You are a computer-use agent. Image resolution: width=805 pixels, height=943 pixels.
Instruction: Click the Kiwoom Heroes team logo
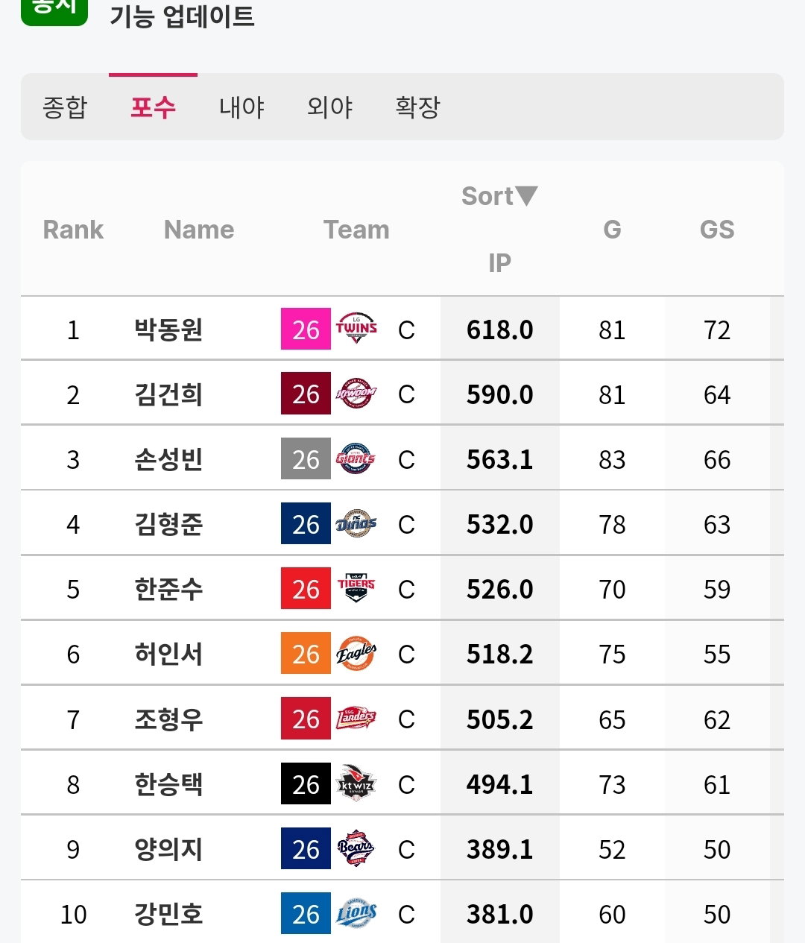click(x=356, y=394)
